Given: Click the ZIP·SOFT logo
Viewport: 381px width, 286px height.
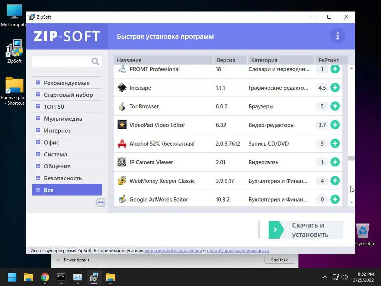Looking at the screenshot, I should [67, 36].
